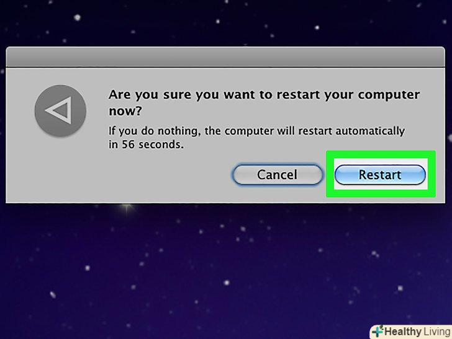The height and width of the screenshot is (339, 452).
Task: Click the word "computer" in the dialog heading
Action: coord(387,95)
